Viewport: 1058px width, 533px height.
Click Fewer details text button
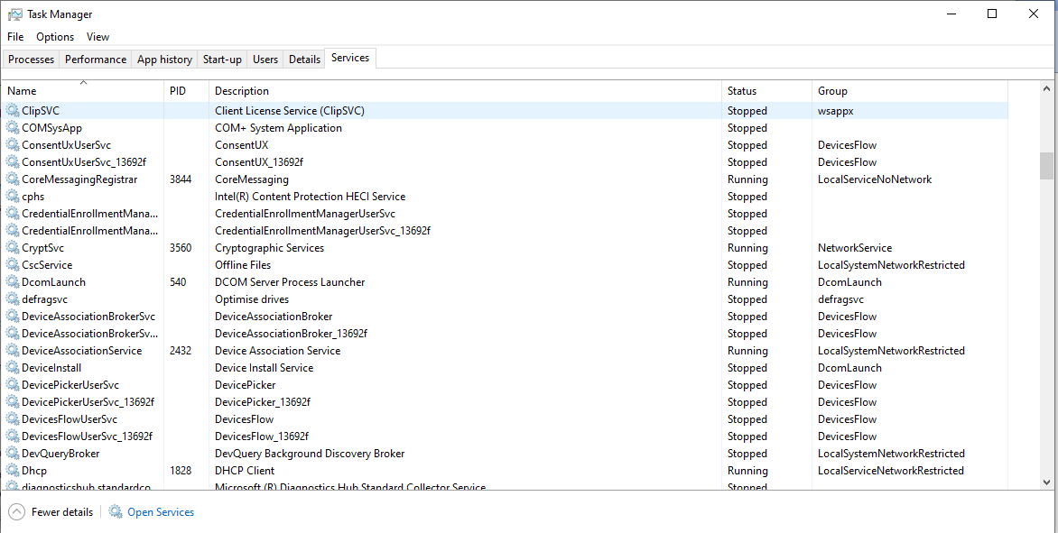(x=62, y=512)
